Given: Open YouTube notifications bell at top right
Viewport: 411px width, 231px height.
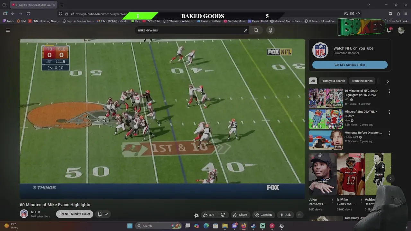Looking at the screenshot, I should click(389, 30).
